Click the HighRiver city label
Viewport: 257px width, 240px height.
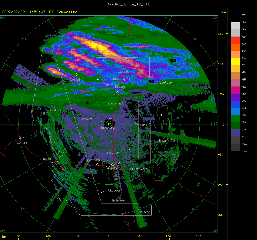(x=119, y=200)
